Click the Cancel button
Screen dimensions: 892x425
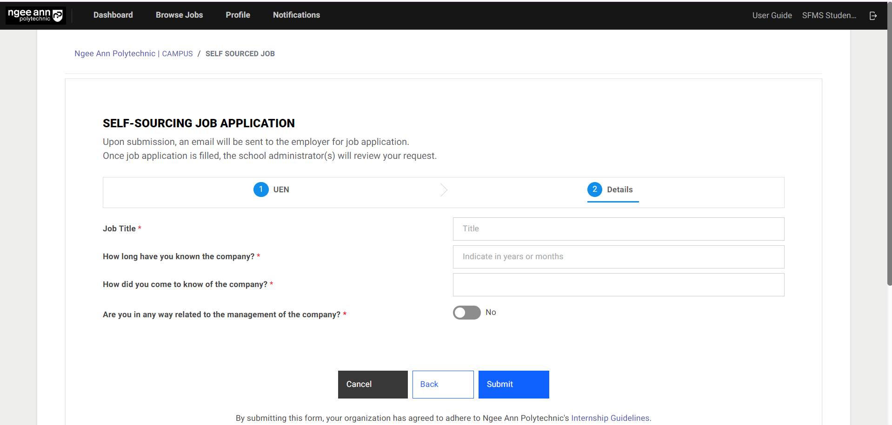coord(373,384)
